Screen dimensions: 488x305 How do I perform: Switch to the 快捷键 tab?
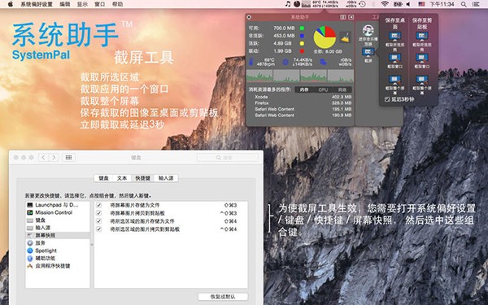coord(142,178)
